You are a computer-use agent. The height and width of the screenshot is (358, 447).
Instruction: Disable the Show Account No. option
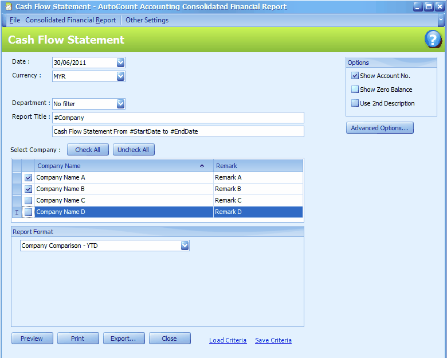point(355,76)
